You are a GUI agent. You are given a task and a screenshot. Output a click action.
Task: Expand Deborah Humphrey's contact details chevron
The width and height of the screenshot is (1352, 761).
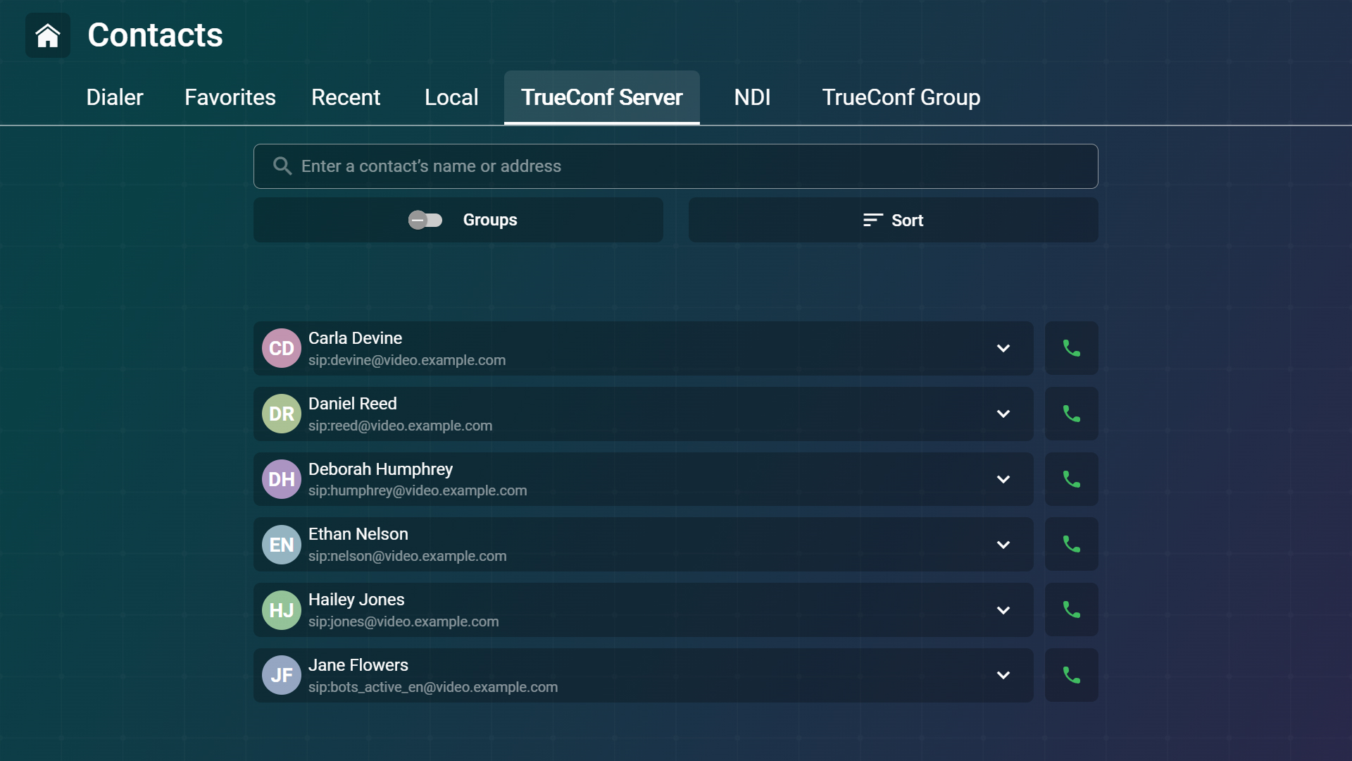coord(1003,479)
